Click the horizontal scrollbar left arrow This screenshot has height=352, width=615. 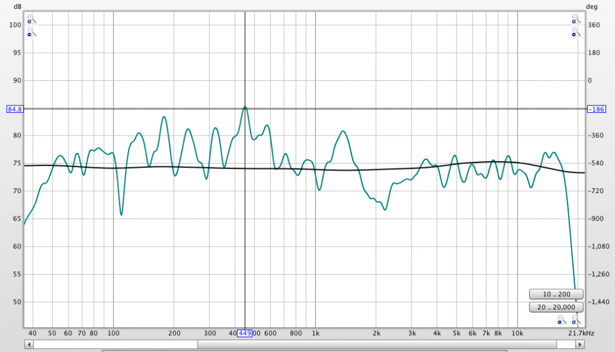click(x=29, y=345)
